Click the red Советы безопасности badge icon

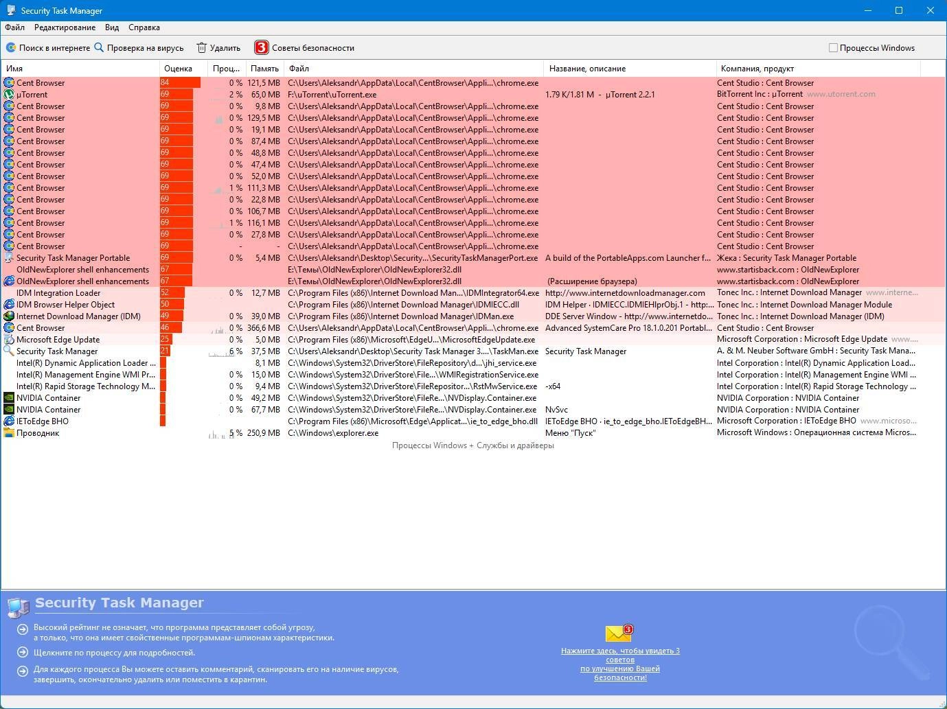pyautogui.click(x=261, y=47)
